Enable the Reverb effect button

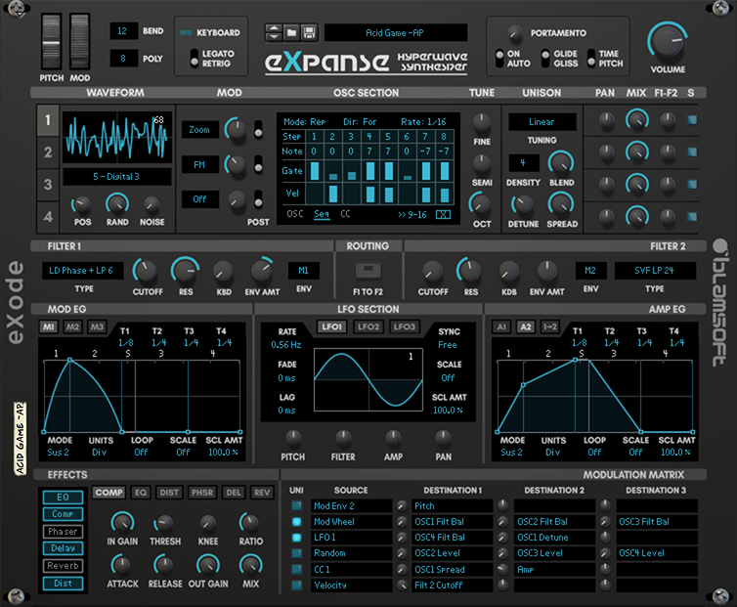coord(63,566)
